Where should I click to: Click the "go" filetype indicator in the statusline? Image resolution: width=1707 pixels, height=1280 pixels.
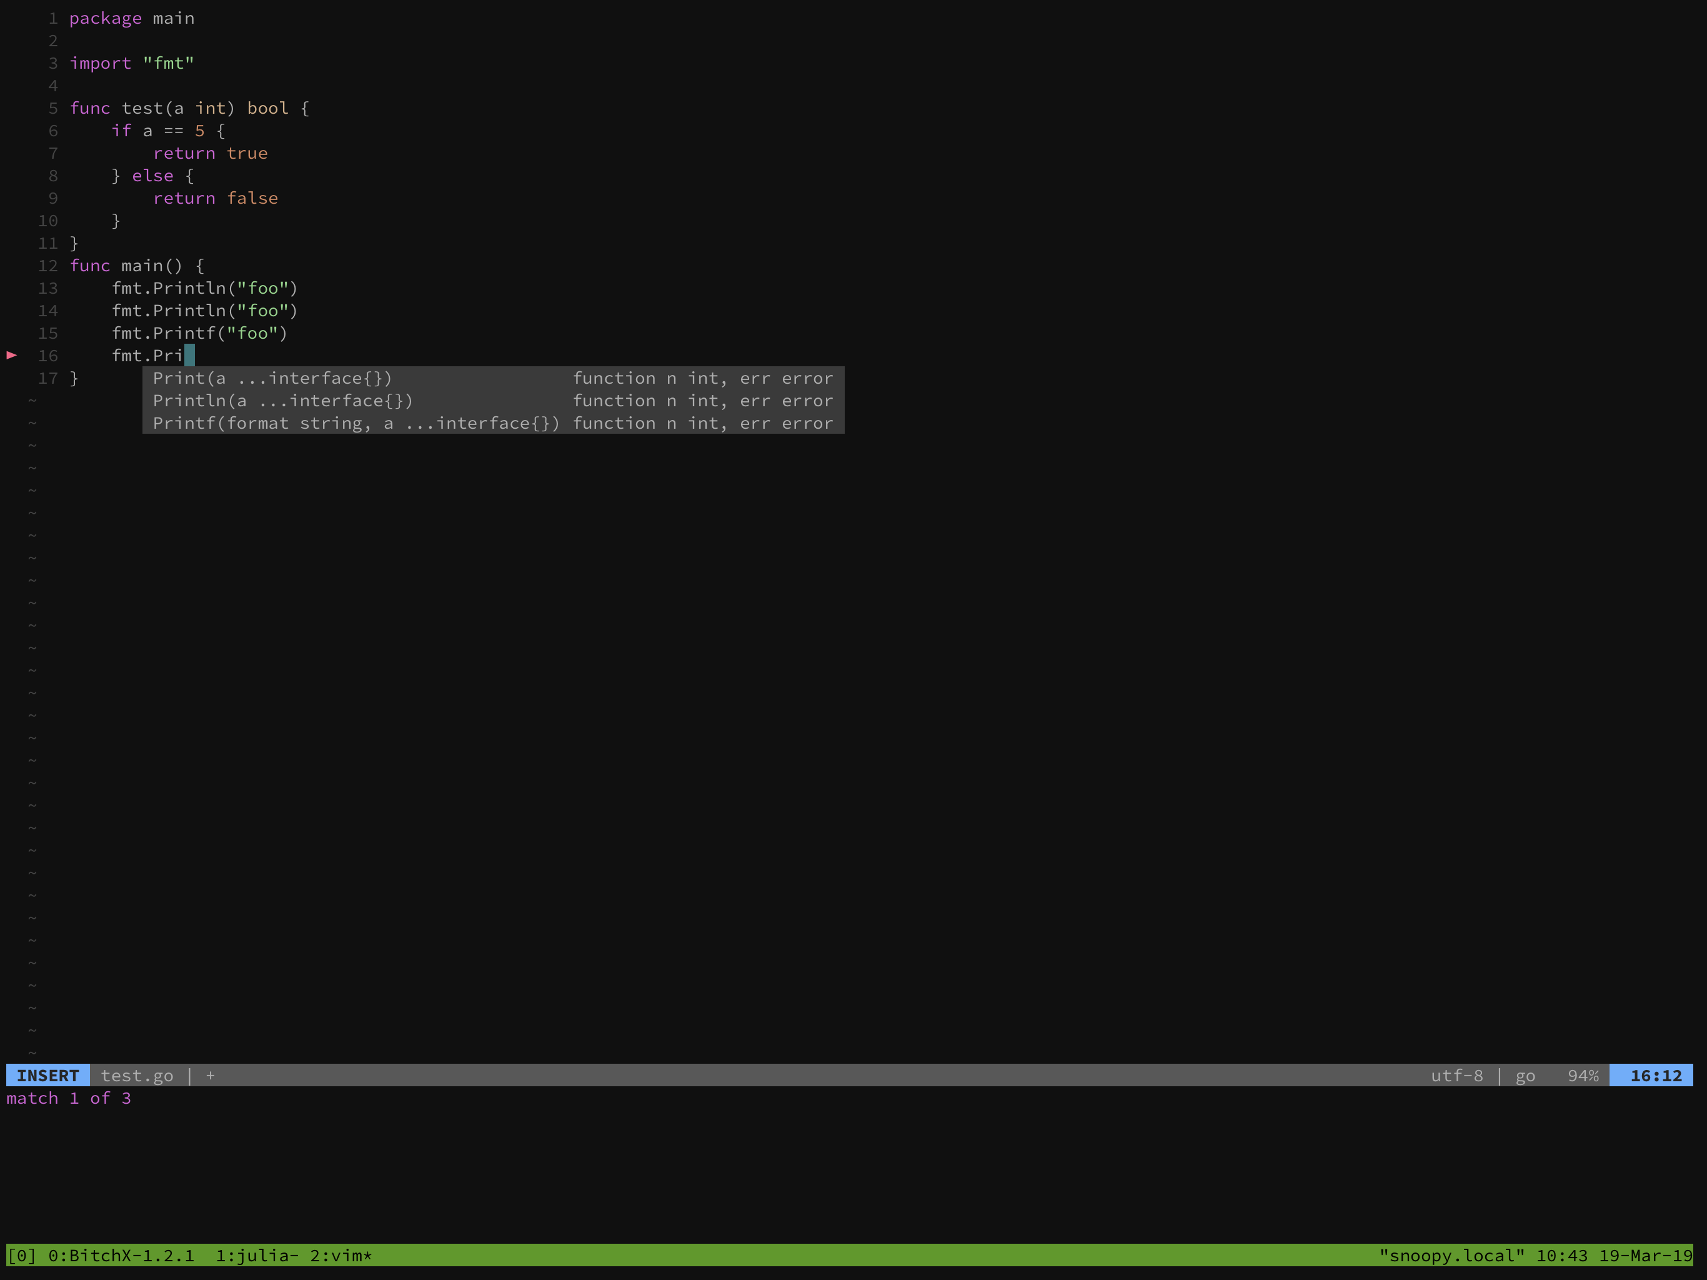(x=1526, y=1076)
